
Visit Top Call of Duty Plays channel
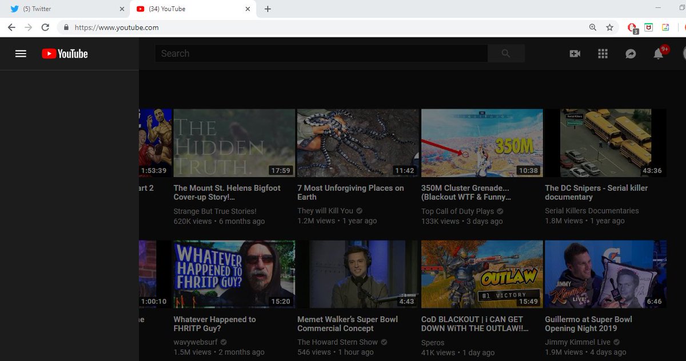tap(458, 211)
